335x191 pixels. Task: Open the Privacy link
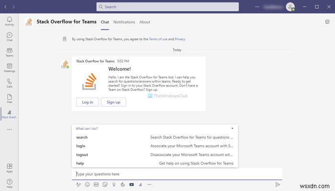pyautogui.click(x=179, y=39)
